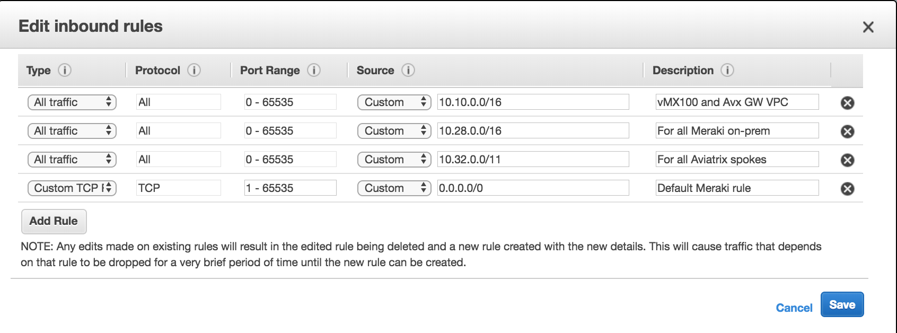The image size is (897, 333).
Task: Click the Port Range info icon
Action: (x=314, y=70)
